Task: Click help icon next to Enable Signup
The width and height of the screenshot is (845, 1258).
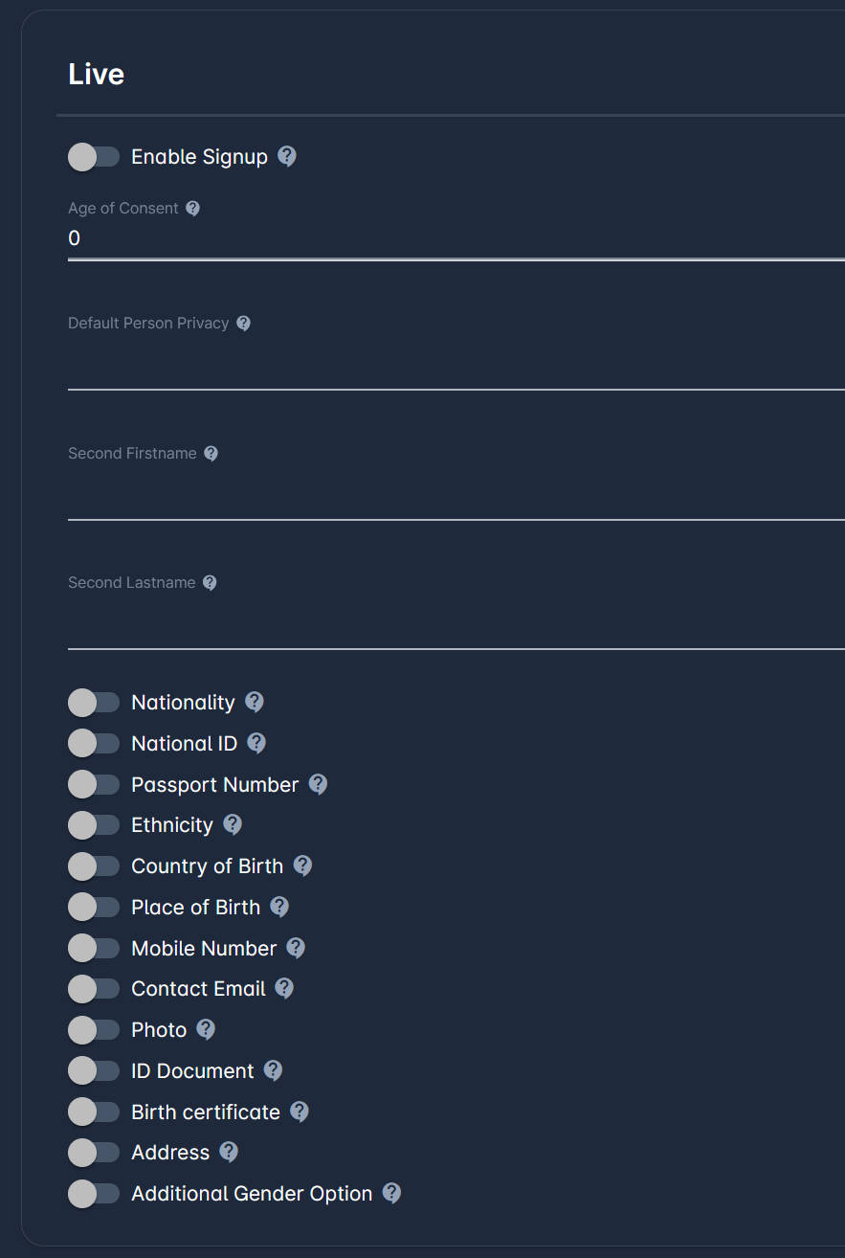Action: click(286, 156)
